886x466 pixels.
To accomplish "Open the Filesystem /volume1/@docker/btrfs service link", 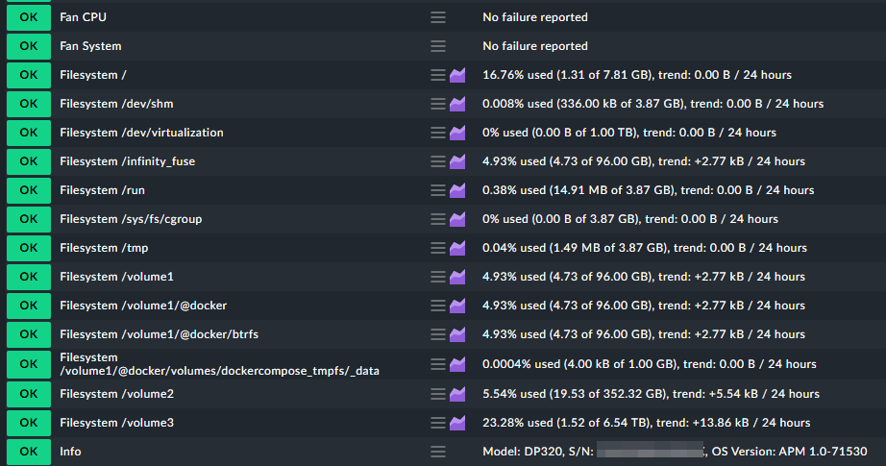I will pos(160,334).
